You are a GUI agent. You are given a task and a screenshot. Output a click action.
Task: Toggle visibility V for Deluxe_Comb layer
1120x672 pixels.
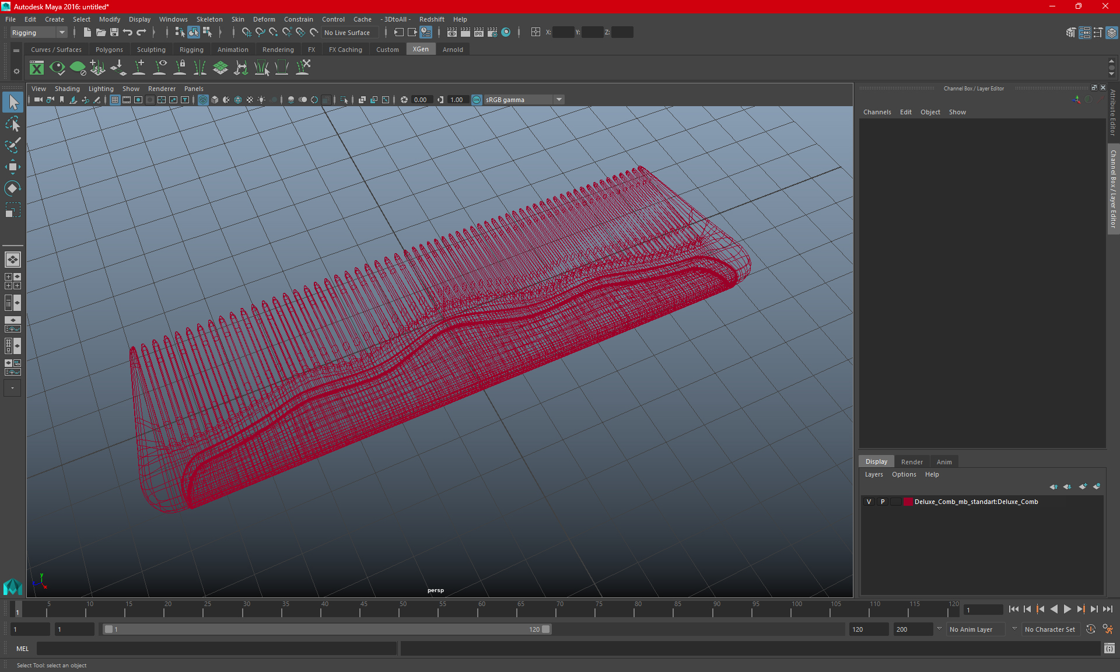pos(870,502)
